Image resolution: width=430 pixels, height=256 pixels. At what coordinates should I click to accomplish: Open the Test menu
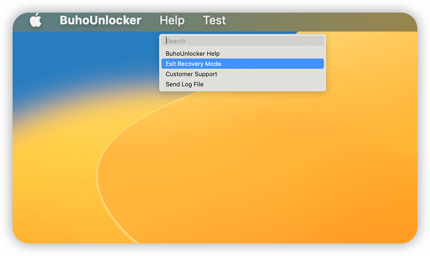(214, 20)
